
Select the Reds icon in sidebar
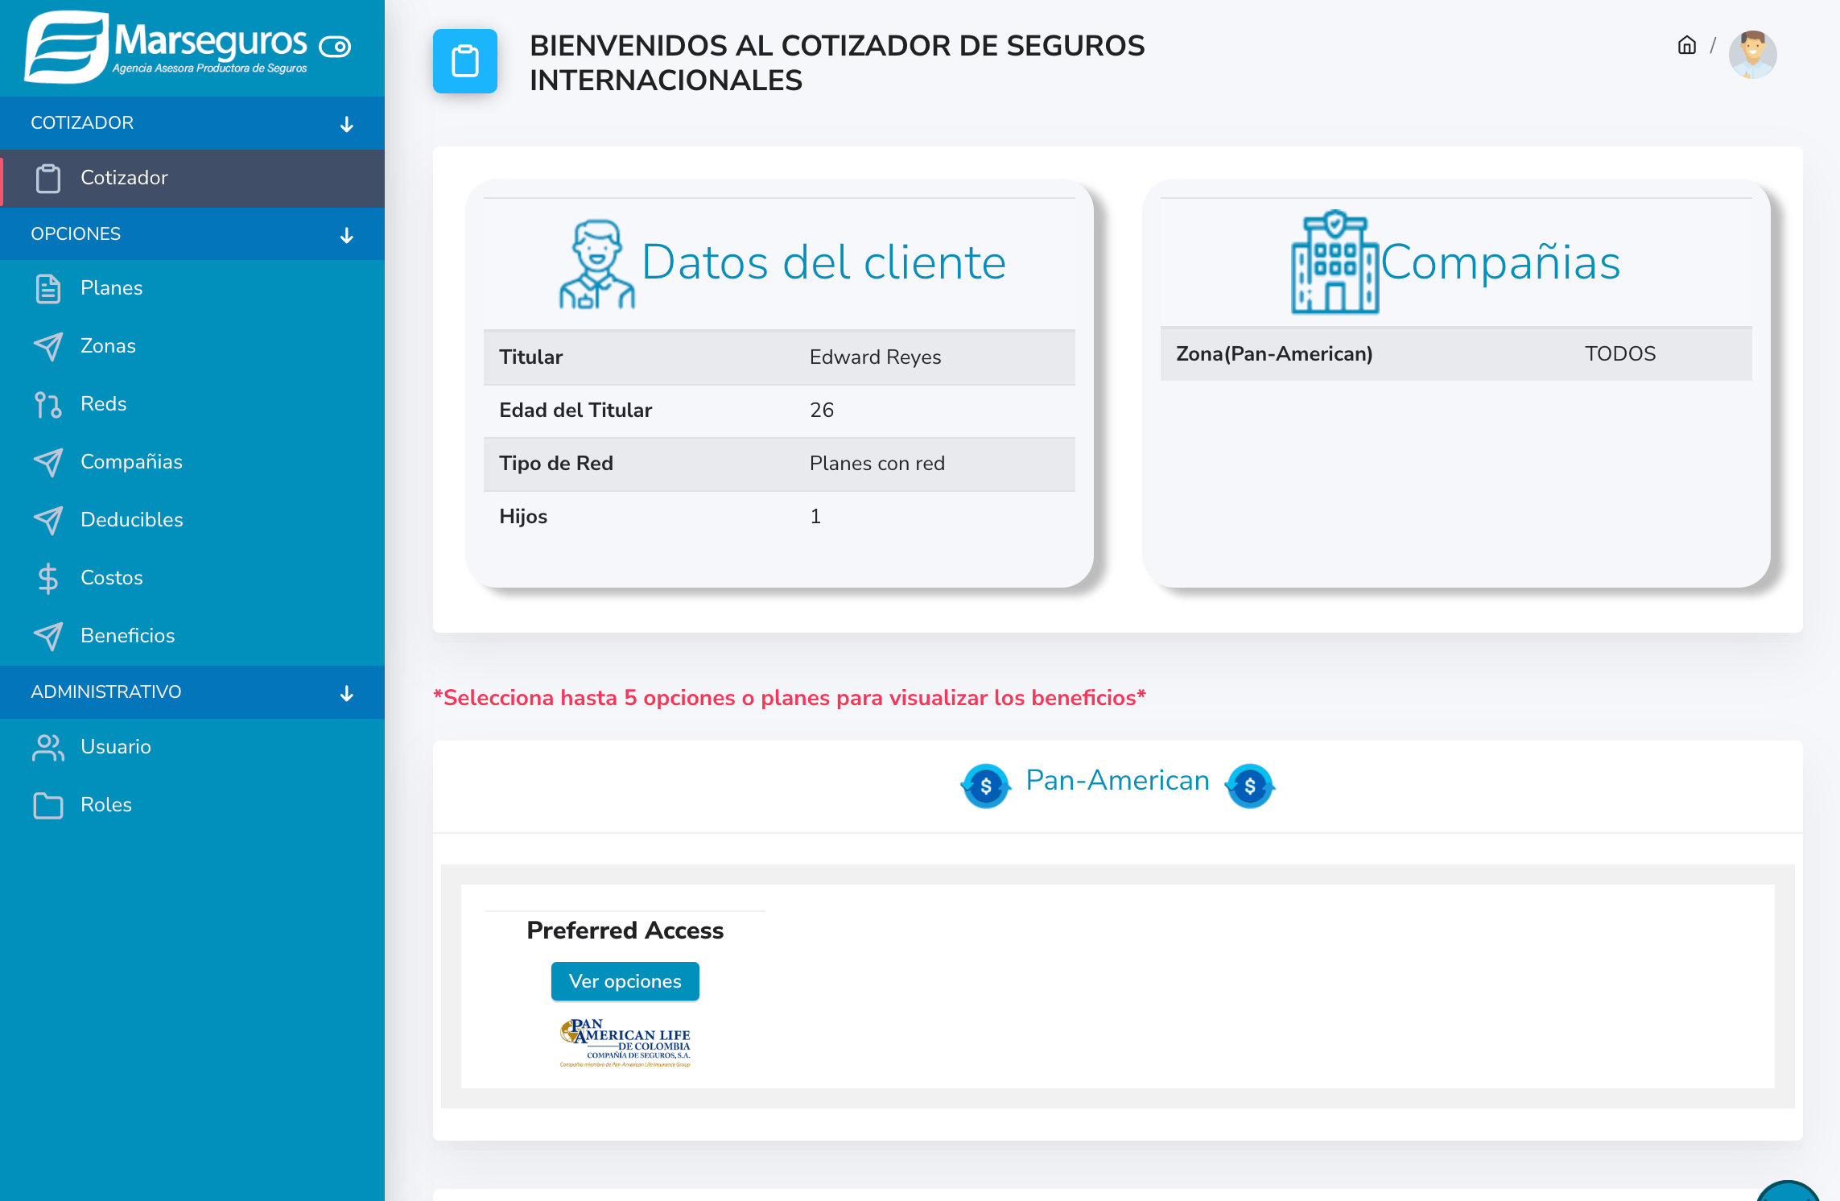[x=48, y=403]
